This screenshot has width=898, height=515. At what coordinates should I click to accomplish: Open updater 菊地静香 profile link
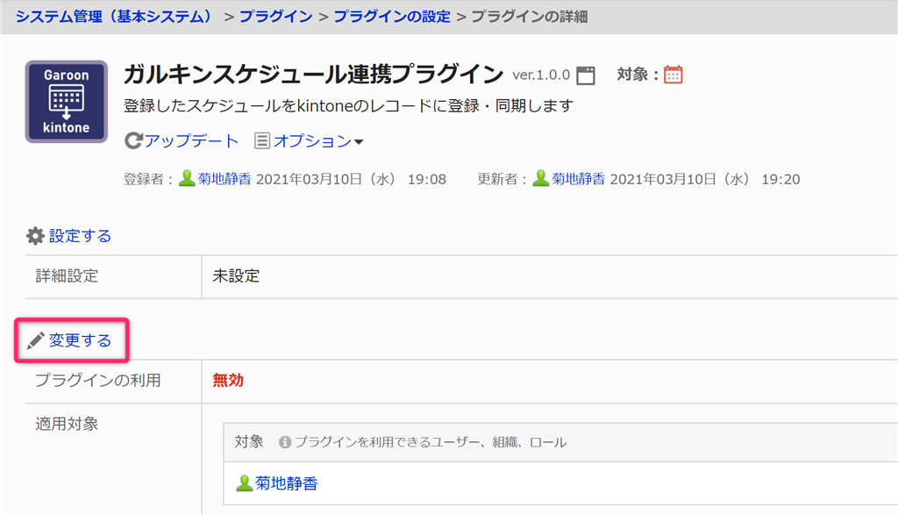[x=579, y=179]
